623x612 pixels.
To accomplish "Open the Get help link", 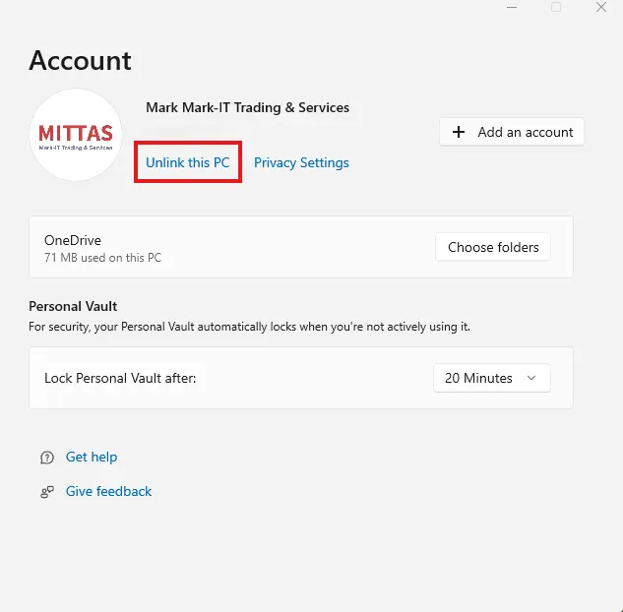I will 92,457.
